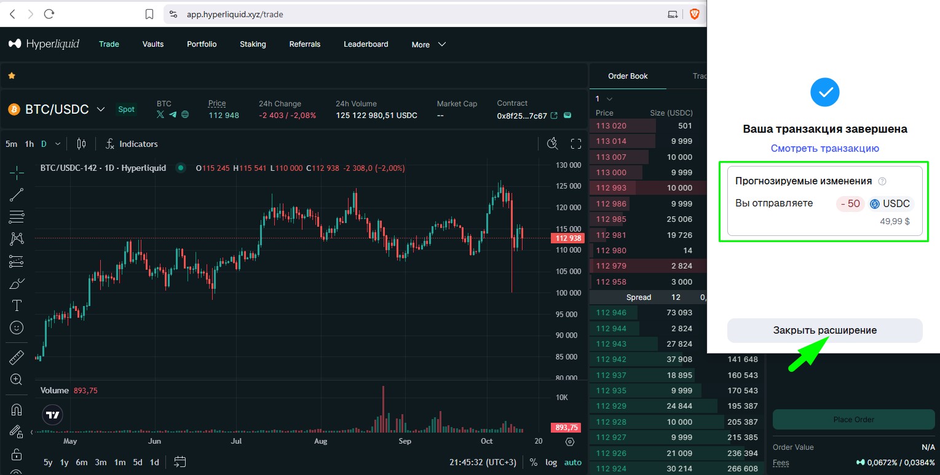Open the emoji sticker tool

17,328
